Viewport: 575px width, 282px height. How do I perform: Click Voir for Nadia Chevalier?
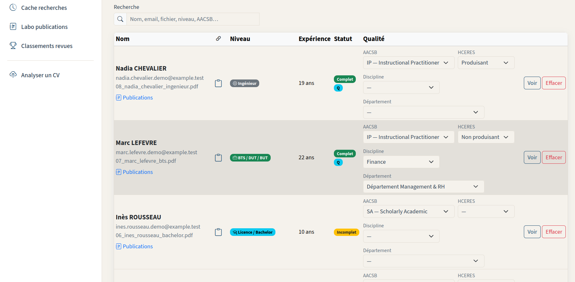pos(532,83)
